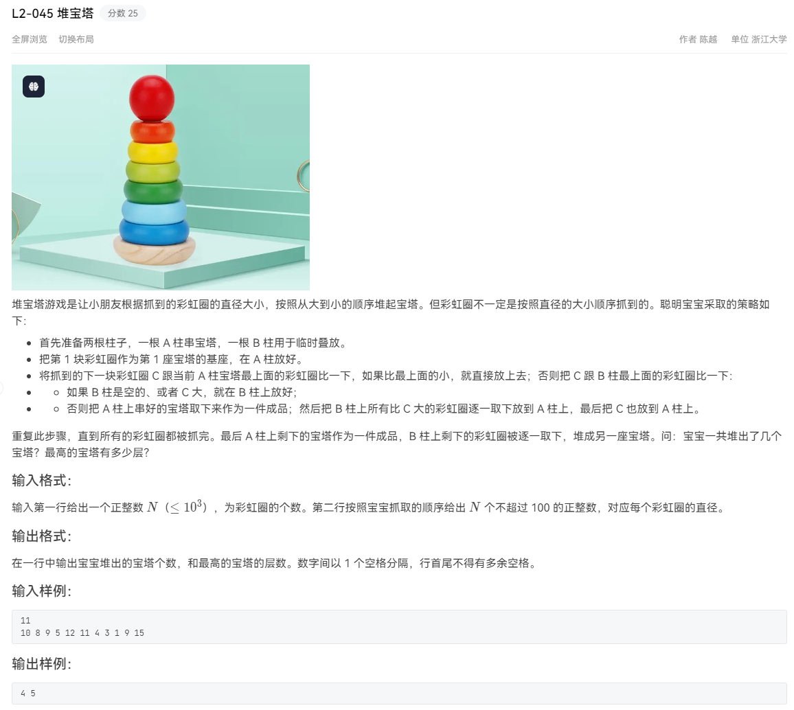Click the paragraph starting 重复此步骤
Image resolution: width=794 pixels, height=710 pixels.
coord(396,444)
